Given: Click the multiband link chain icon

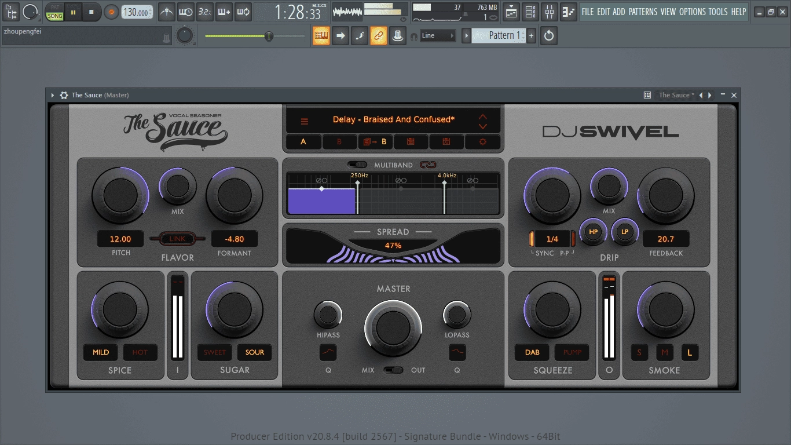Looking at the screenshot, I should point(427,165).
